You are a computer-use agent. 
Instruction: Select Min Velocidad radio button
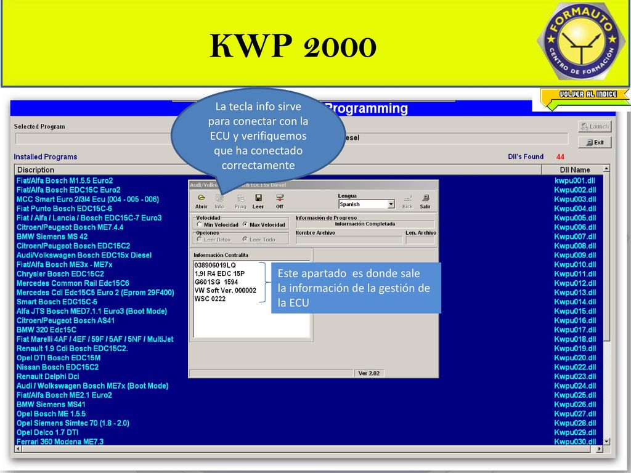[x=199, y=224]
